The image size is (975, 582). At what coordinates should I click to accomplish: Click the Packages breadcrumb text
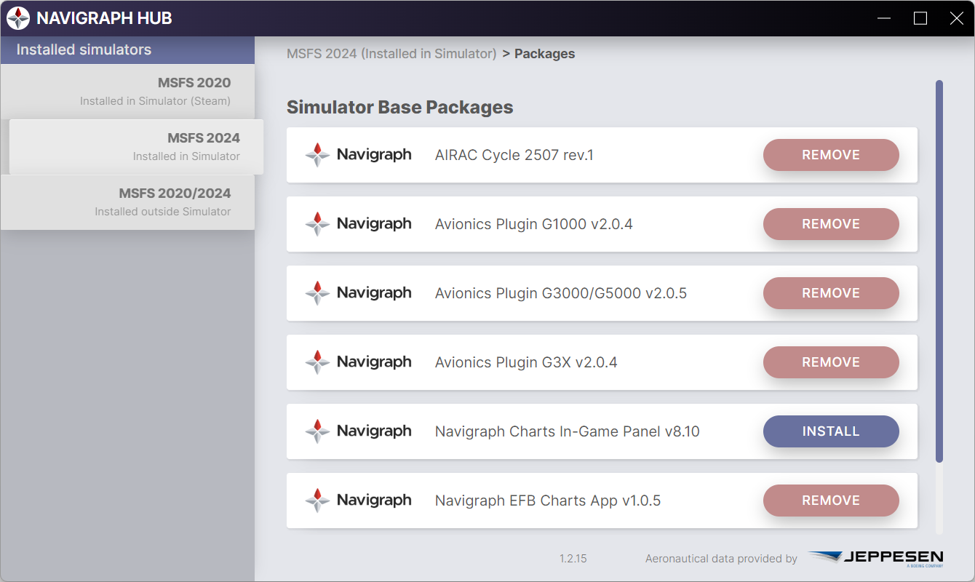[544, 54]
